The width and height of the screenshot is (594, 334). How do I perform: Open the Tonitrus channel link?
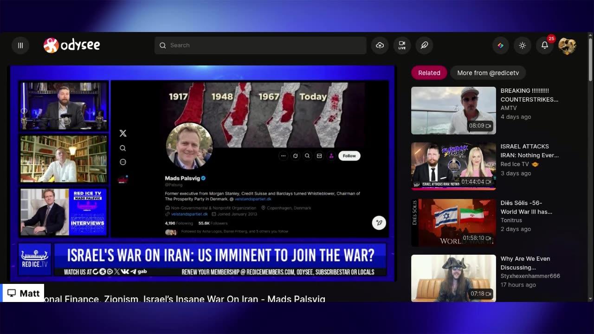pos(511,220)
